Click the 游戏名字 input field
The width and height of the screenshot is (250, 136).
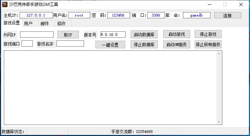70,43
